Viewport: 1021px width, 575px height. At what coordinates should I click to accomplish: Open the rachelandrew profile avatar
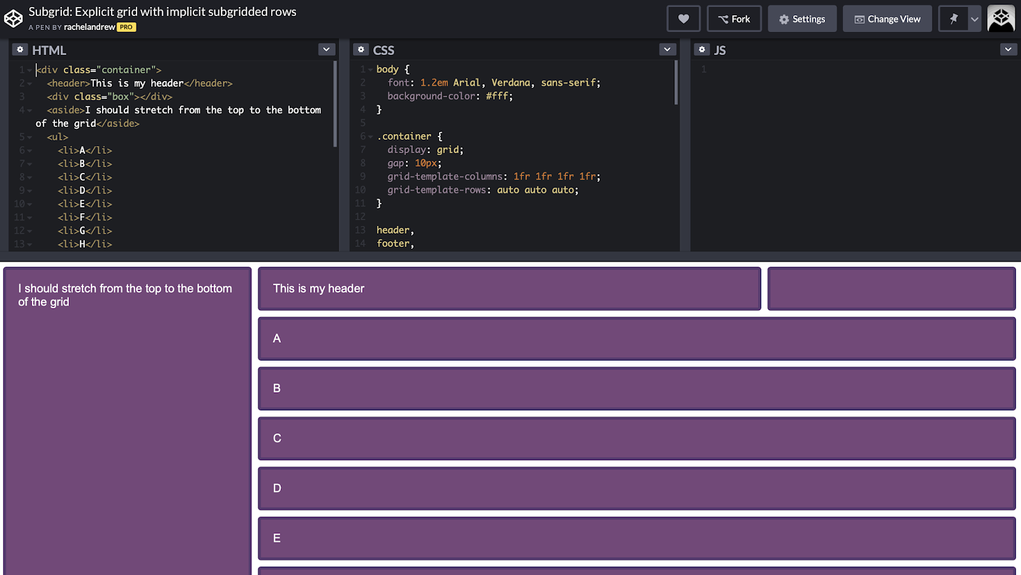1001,18
